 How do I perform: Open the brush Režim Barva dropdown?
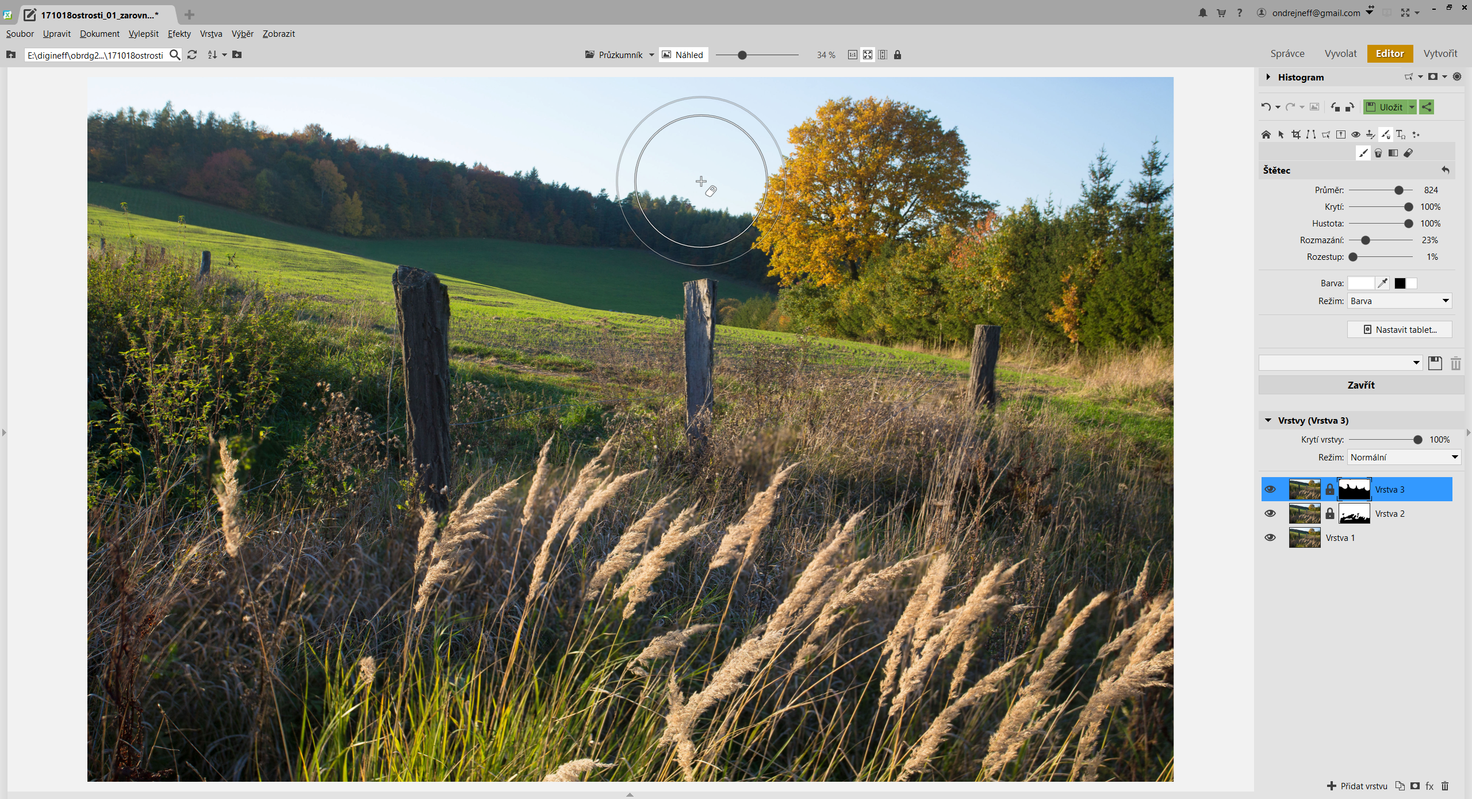point(1400,301)
